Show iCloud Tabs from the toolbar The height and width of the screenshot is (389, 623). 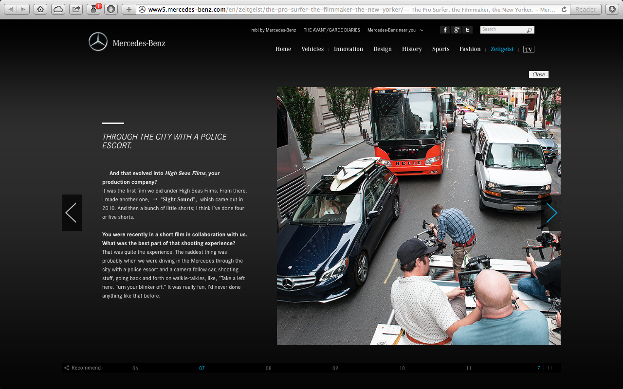pos(58,9)
